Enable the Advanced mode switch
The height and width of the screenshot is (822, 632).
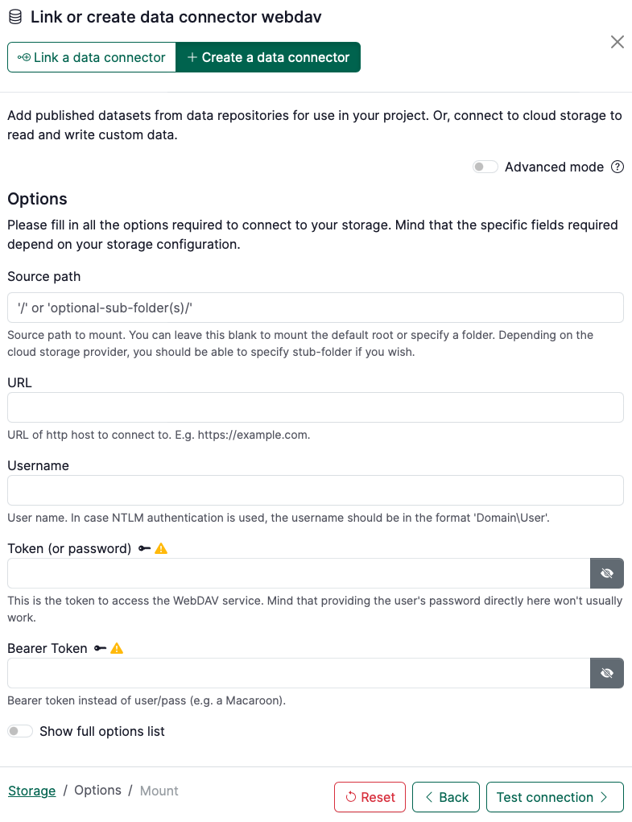(485, 167)
